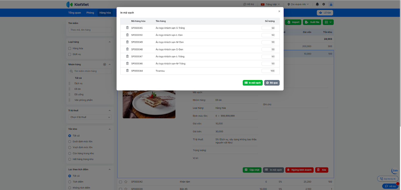Screen dimensions: 401x190
Task: Select the Tích điểm radio option
Action: [x=70, y=182]
